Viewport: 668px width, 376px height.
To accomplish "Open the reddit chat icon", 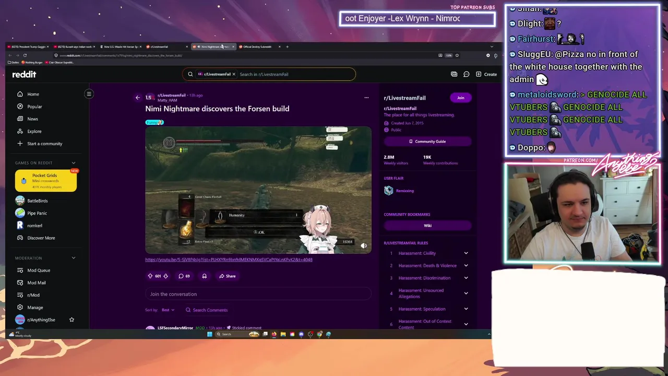I will tap(466, 74).
